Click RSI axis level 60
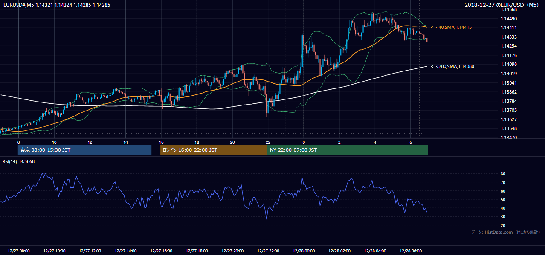545x255 pixels. pyautogui.click(x=503, y=191)
